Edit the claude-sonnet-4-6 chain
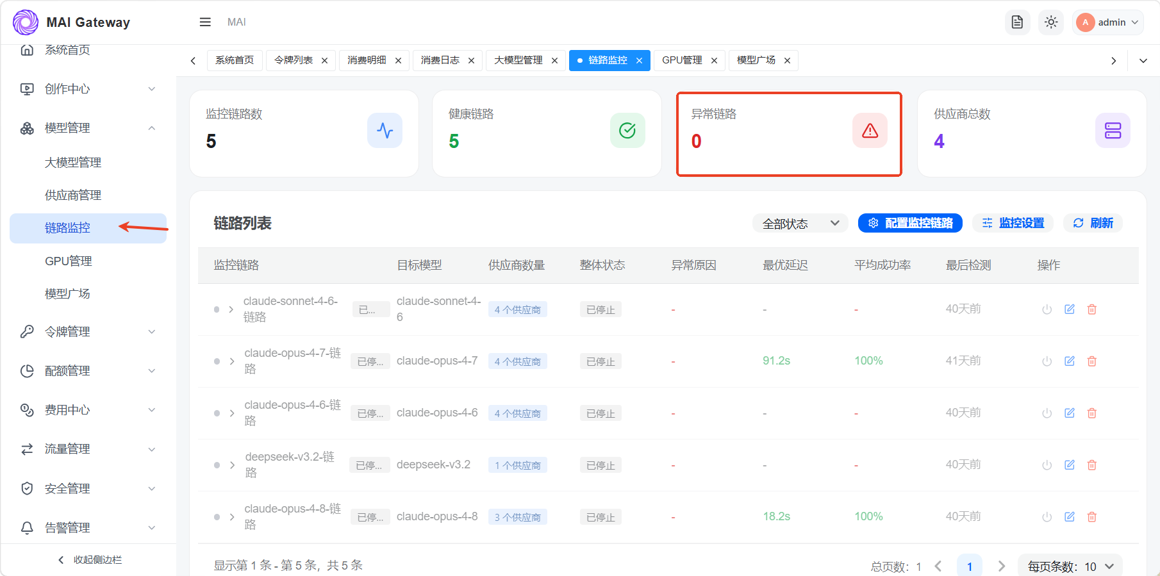Image resolution: width=1160 pixels, height=576 pixels. click(1070, 309)
